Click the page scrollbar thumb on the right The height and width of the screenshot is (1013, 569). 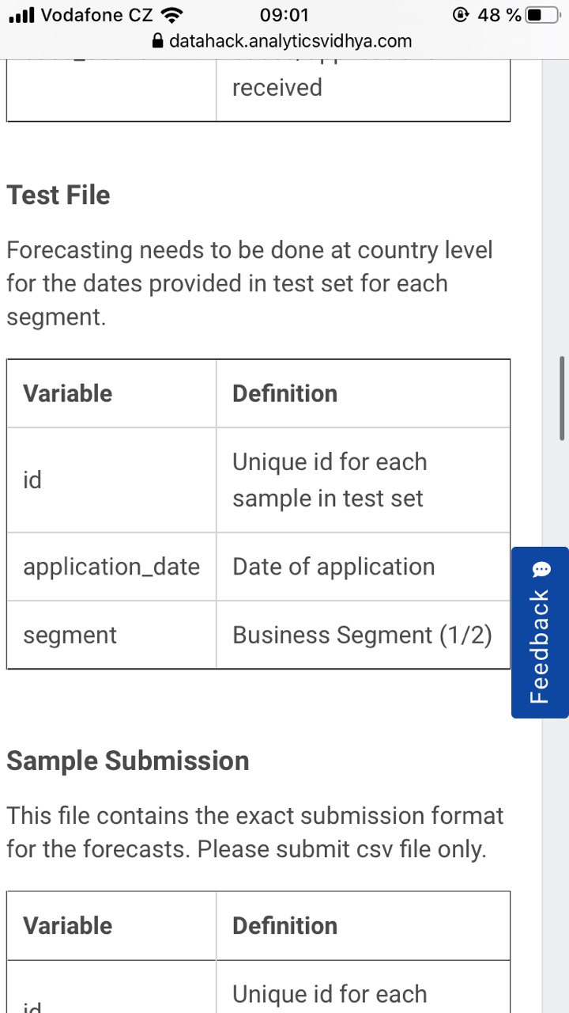[x=562, y=398]
